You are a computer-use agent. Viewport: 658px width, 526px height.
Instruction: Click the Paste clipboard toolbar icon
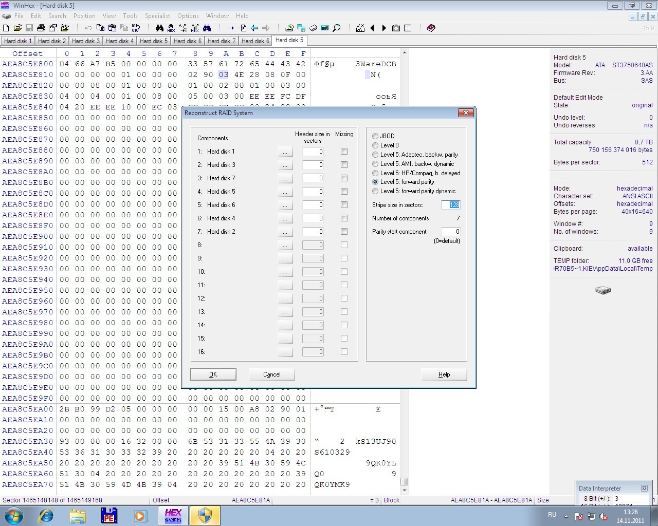click(x=112, y=28)
